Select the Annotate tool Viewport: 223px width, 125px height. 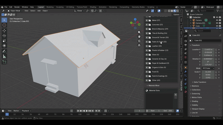click(x=4, y=51)
